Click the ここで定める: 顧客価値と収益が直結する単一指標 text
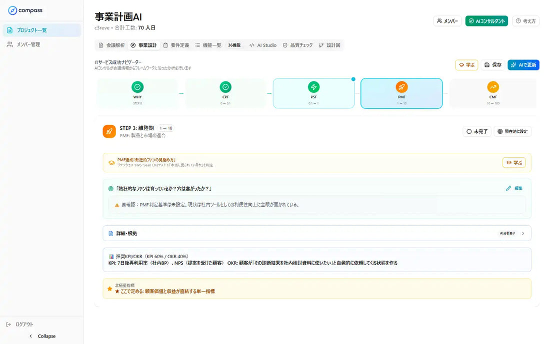The width and height of the screenshot is (550, 344). [165, 292]
